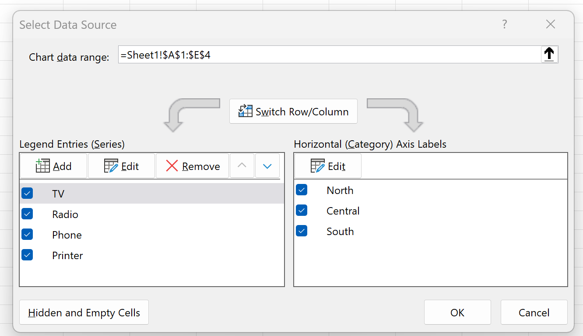Add a new legend series

coord(53,166)
